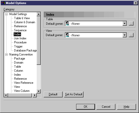Click category list scroll down arrow
The height and width of the screenshot is (113, 139).
click(39, 91)
